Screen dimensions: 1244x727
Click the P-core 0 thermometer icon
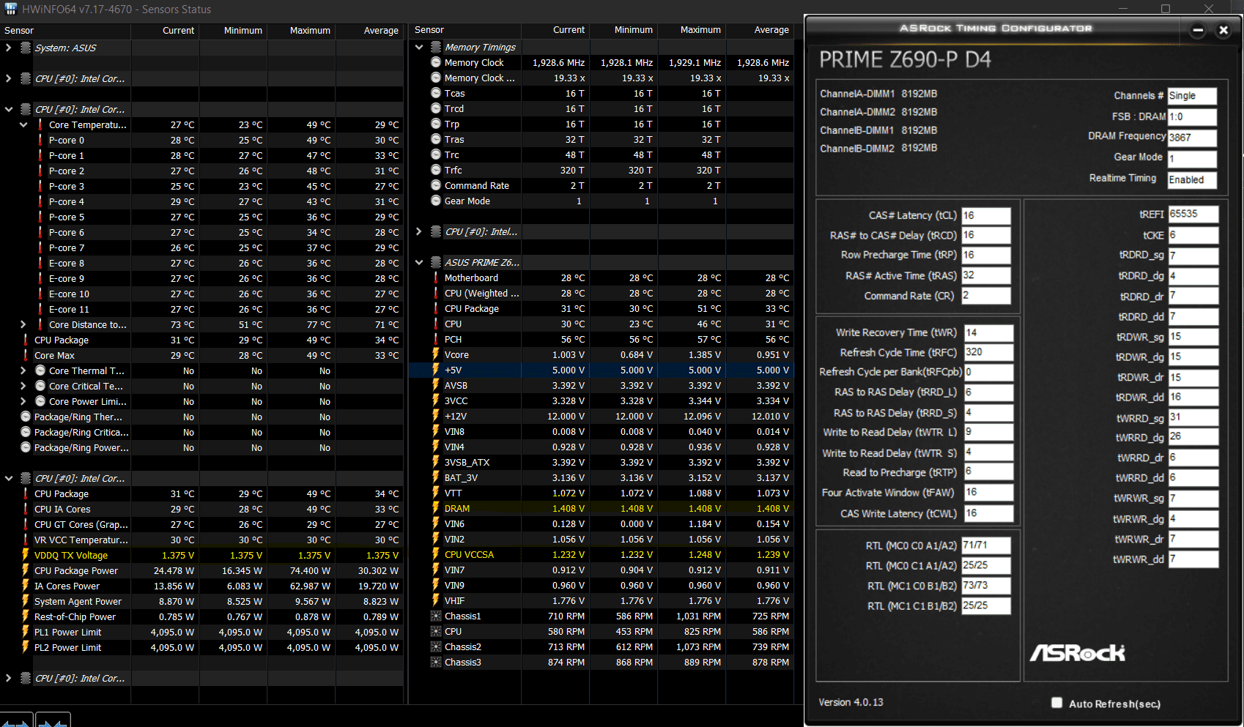click(40, 140)
